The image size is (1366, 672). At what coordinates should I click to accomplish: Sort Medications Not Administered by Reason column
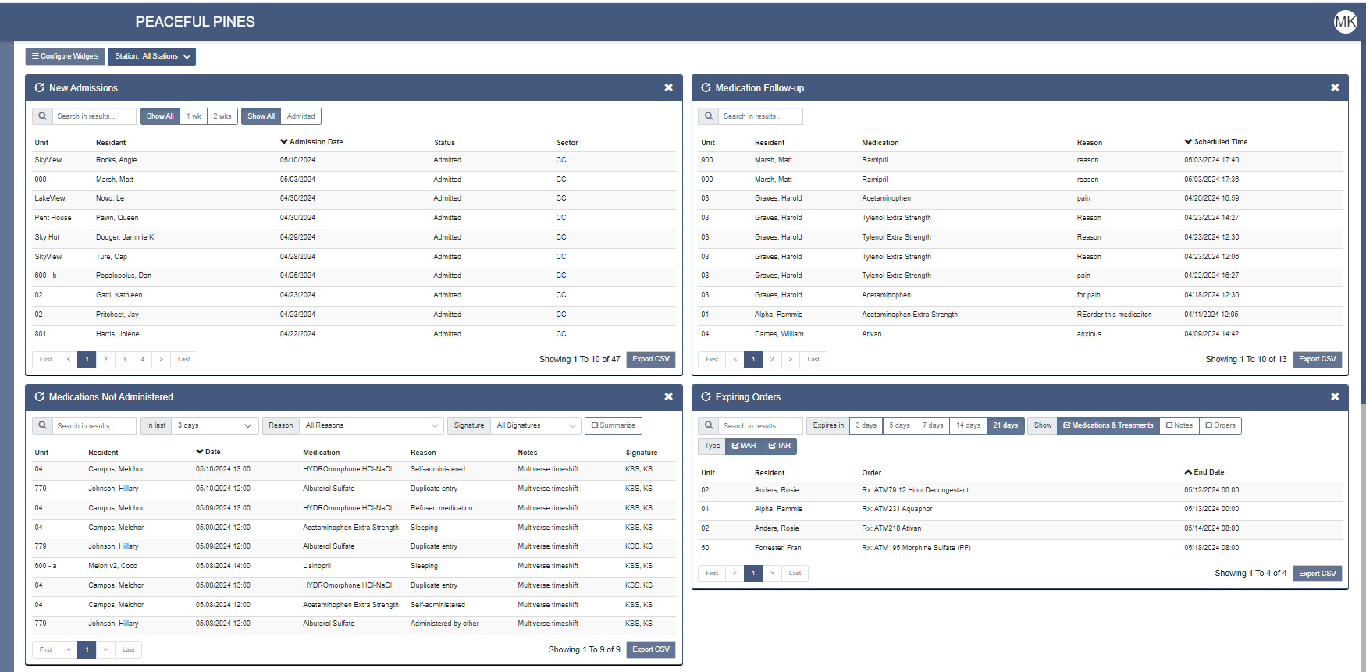pyautogui.click(x=423, y=453)
